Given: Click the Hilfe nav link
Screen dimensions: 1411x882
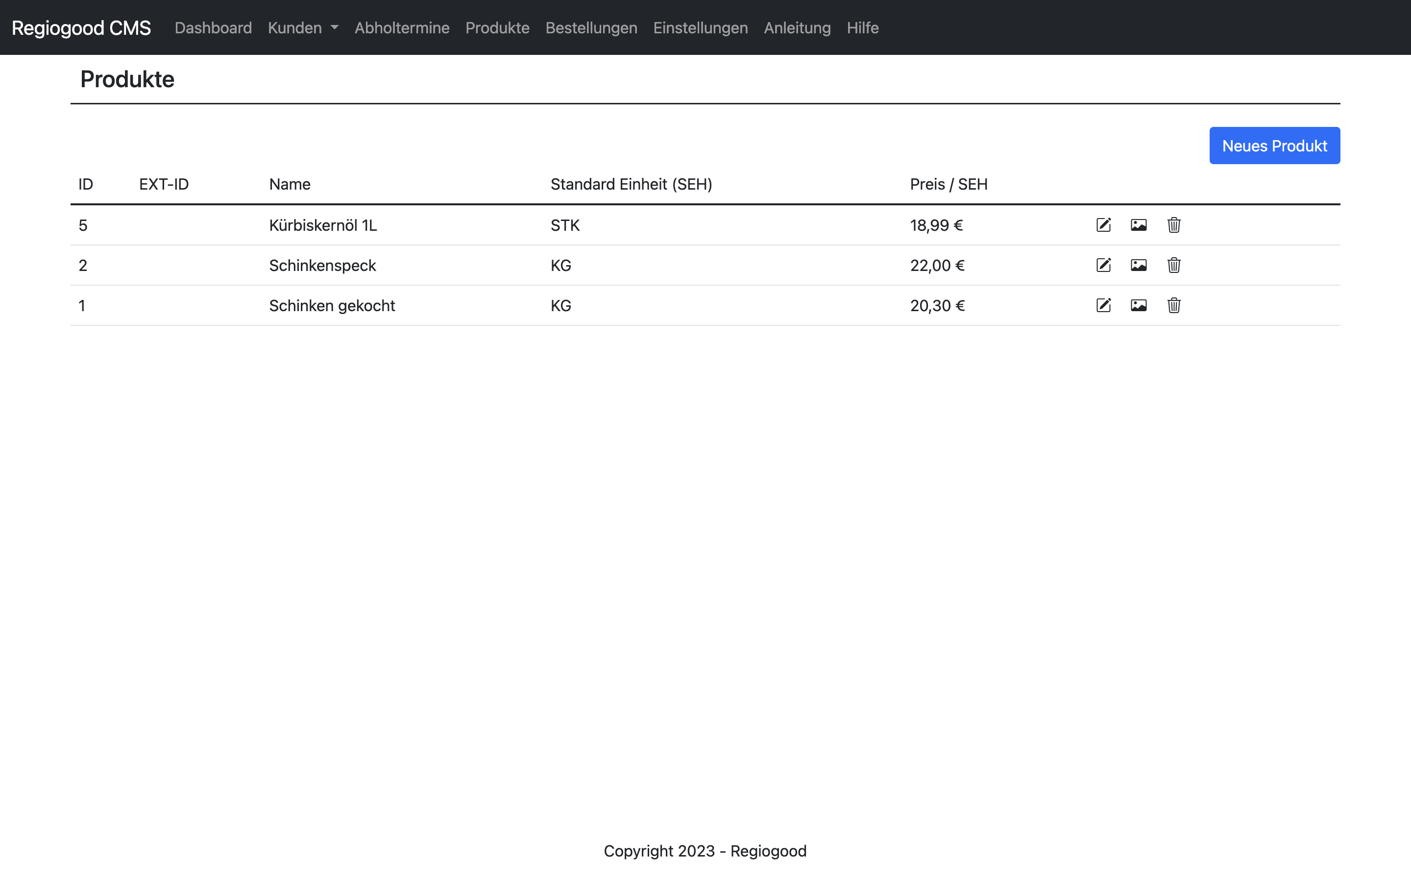Looking at the screenshot, I should 862,28.
